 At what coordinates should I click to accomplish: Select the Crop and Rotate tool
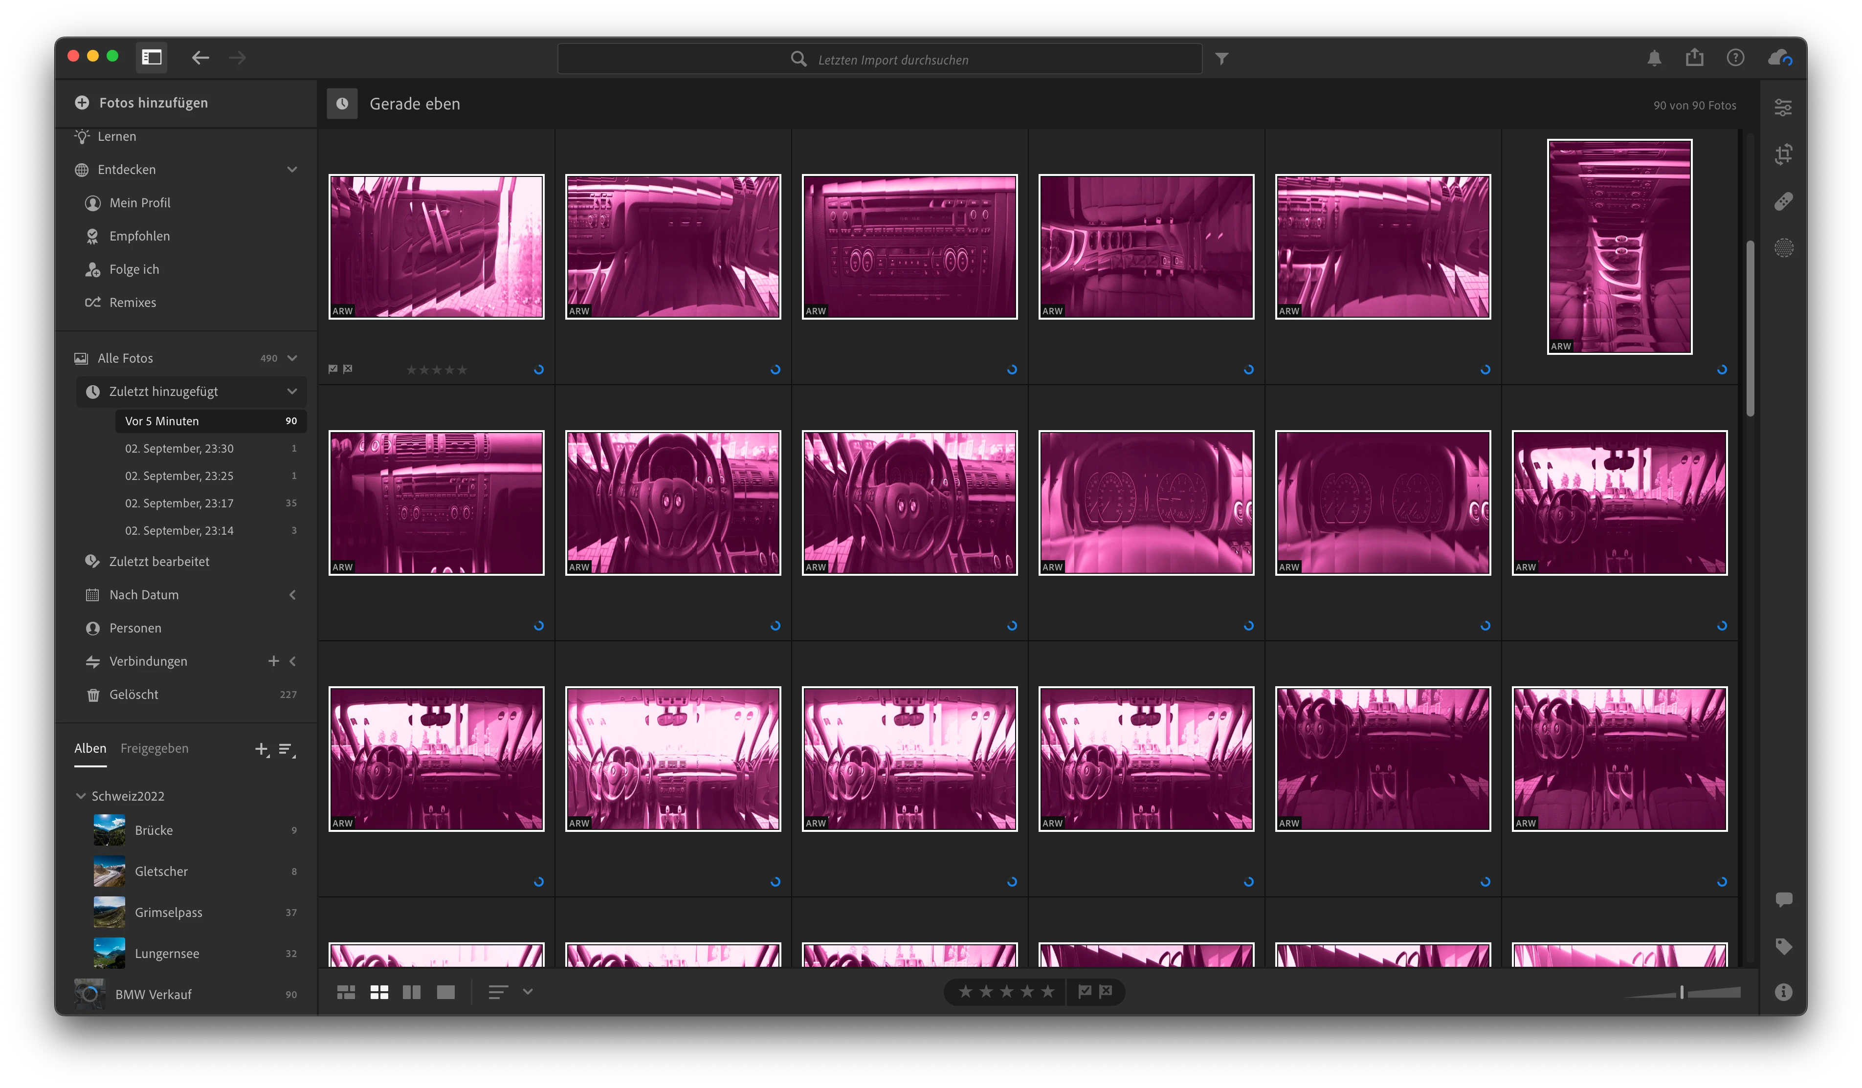click(x=1783, y=154)
